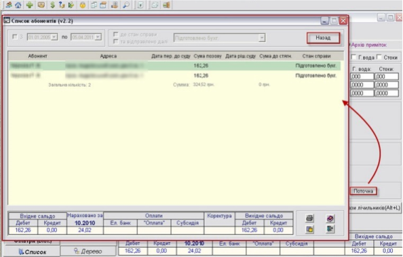Image resolution: width=403 pixels, height=257 pixels.
Task: Click the purple book icon in dialog
Action: point(330,218)
